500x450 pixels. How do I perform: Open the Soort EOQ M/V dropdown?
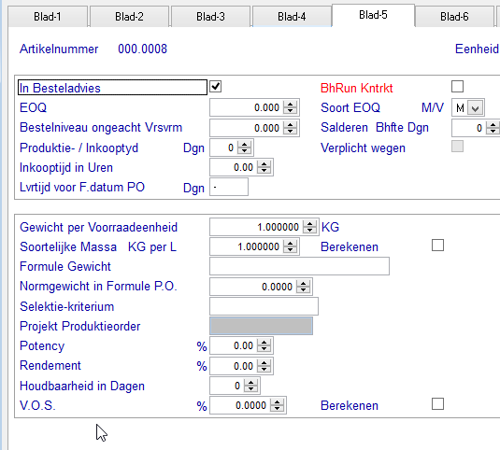coord(475,108)
